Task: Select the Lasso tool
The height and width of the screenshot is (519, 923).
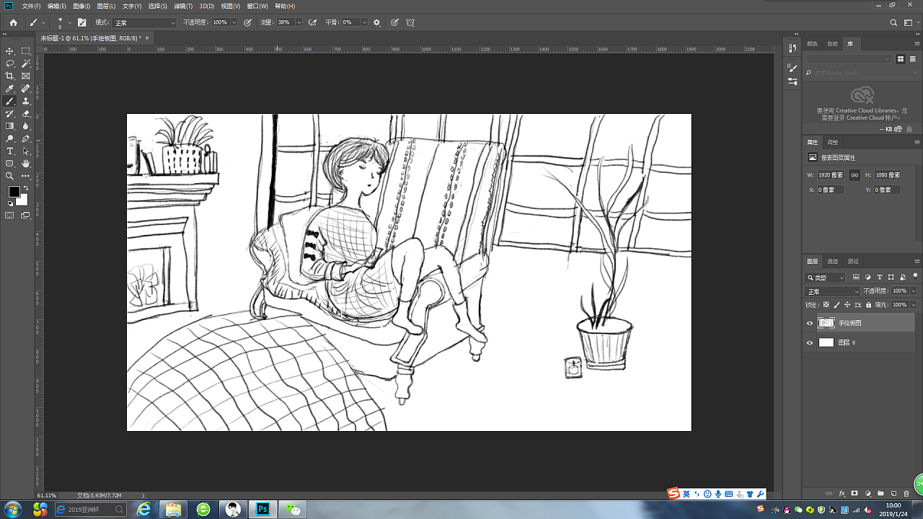Action: [x=10, y=63]
